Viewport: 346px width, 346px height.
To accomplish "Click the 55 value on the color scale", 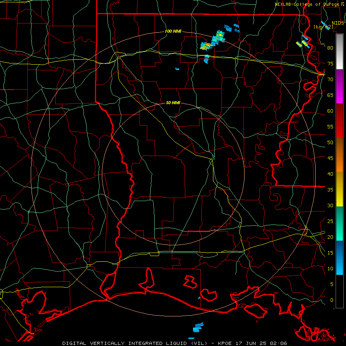I will pos(330,126).
